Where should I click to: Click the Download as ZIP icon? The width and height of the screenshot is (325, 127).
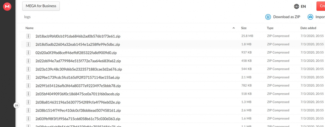coord(268,17)
